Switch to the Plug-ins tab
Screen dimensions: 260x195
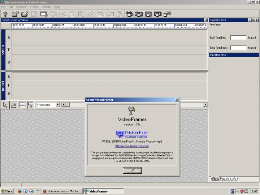pyautogui.click(x=225, y=179)
